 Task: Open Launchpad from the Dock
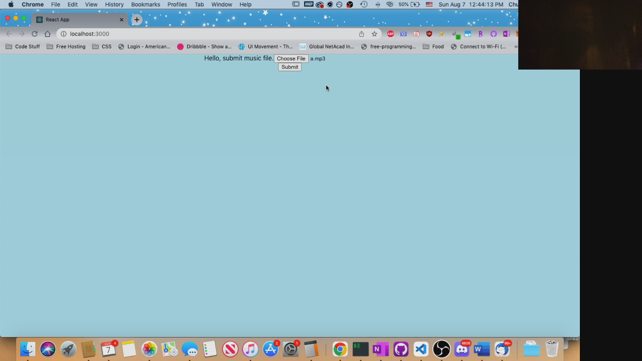pos(68,348)
